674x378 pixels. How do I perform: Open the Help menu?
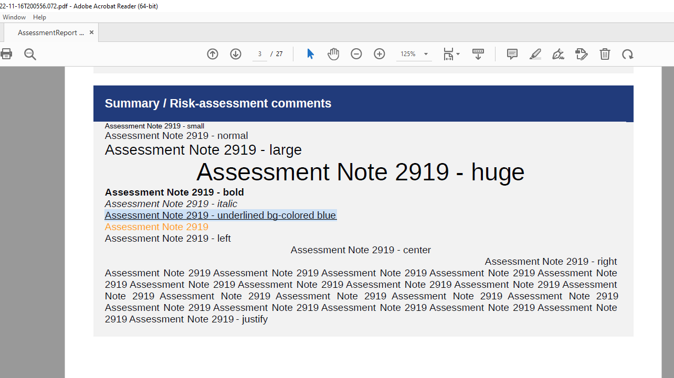(40, 17)
